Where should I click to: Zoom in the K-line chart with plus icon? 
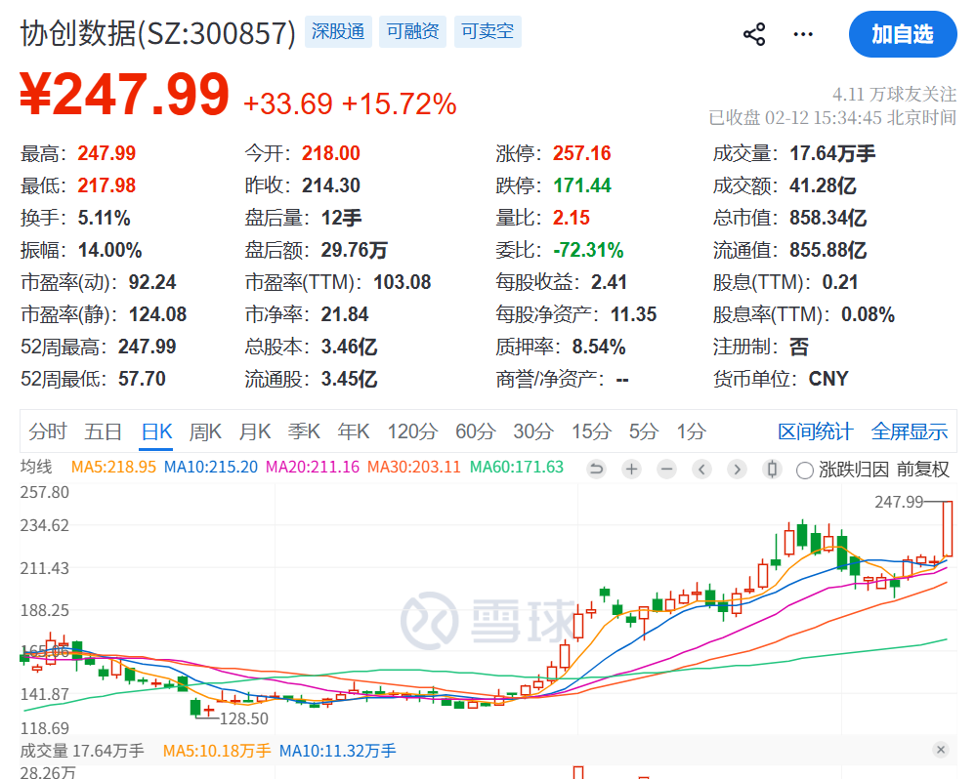click(x=631, y=470)
